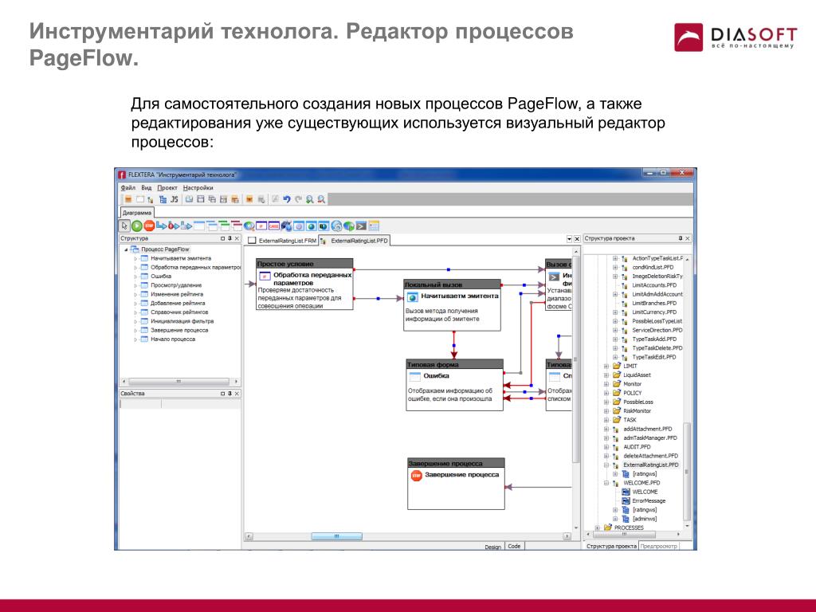The width and height of the screenshot is (816, 612).
Task: Click the grey redo arrow icon
Action: pos(298,199)
